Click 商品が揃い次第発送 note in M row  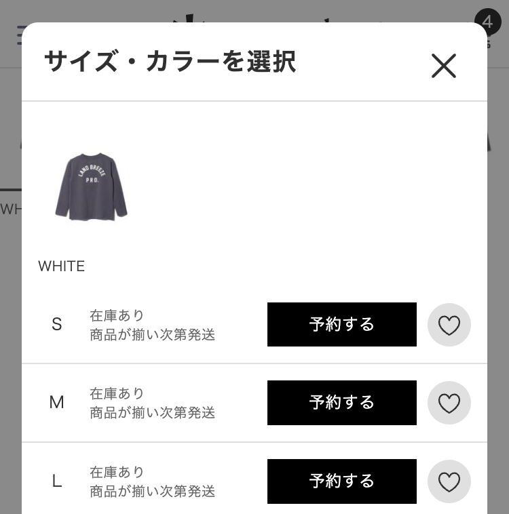coord(152,413)
